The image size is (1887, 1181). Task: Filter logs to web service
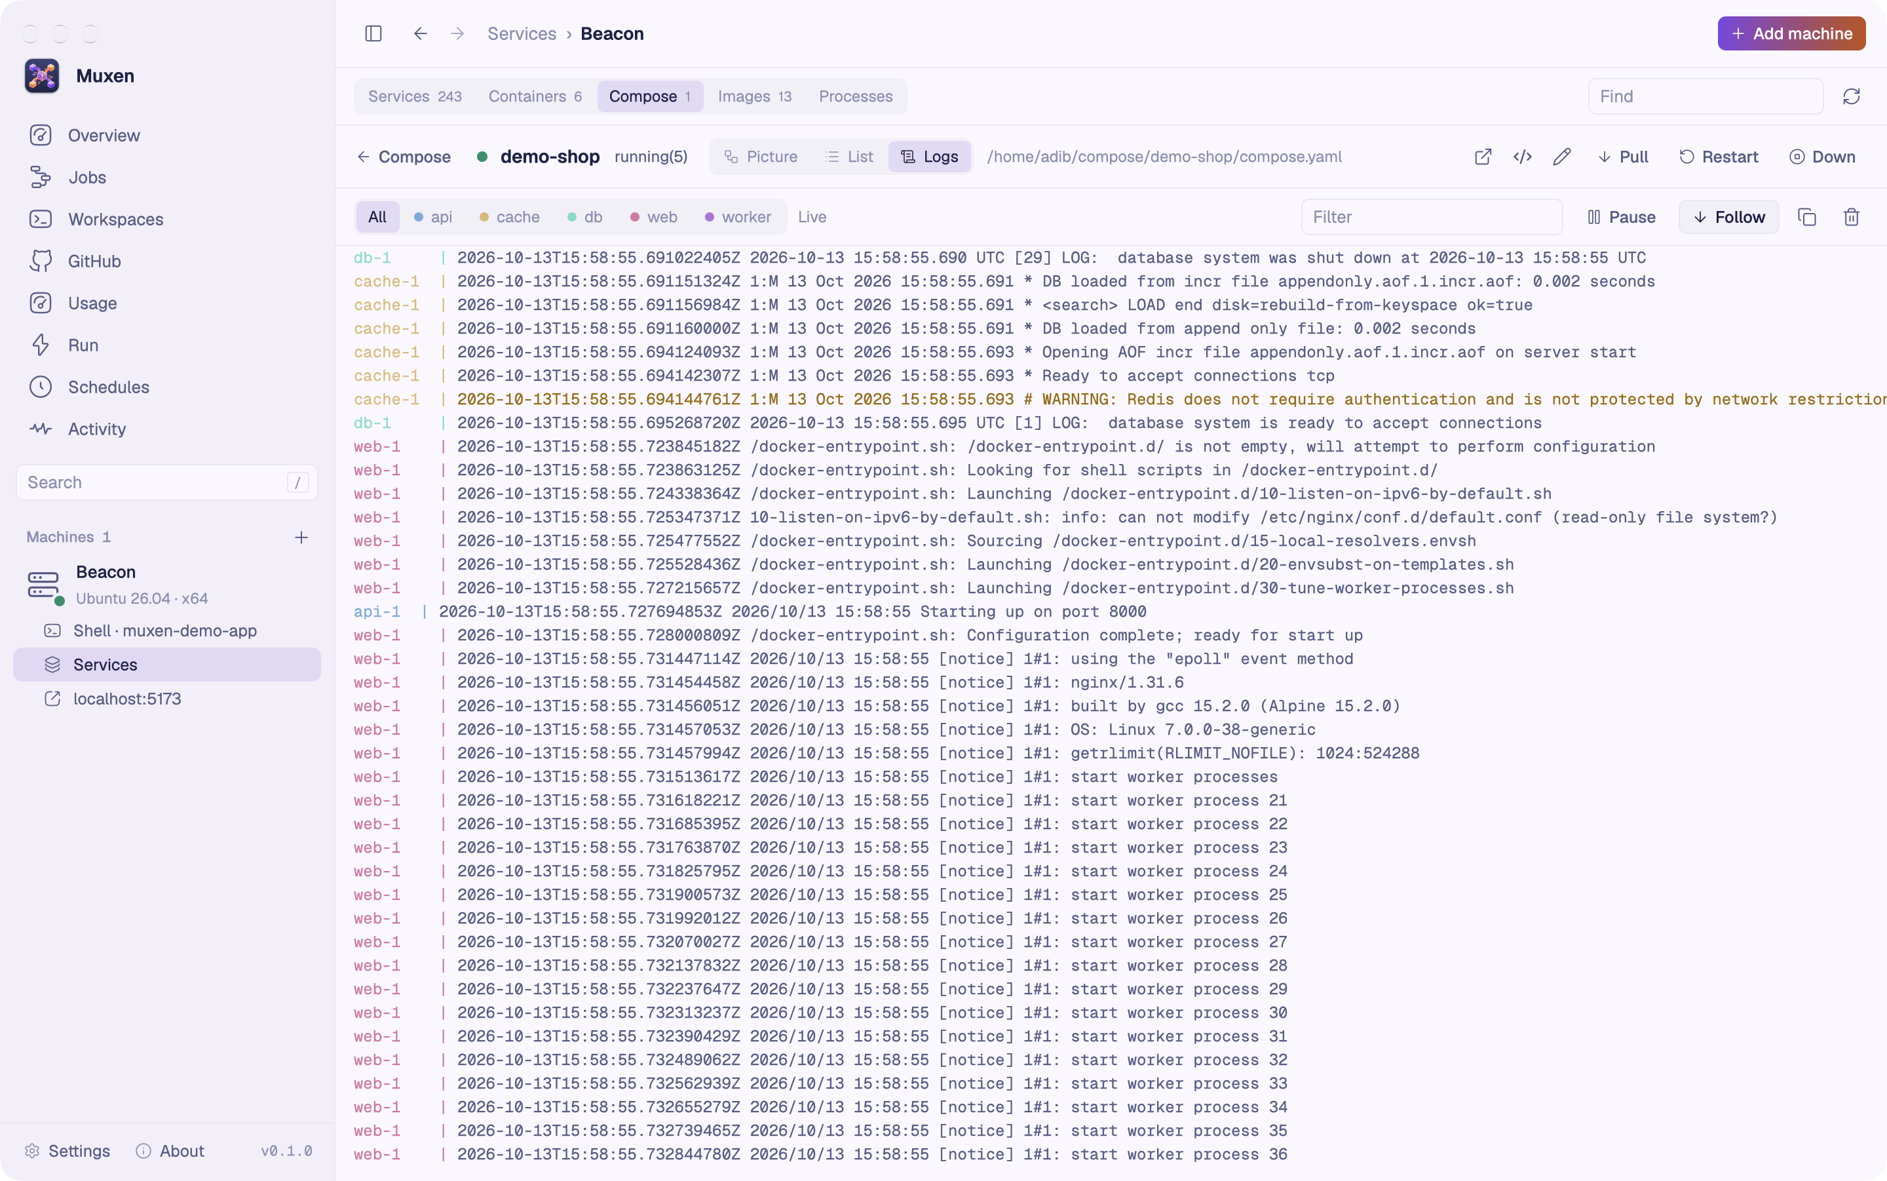tap(655, 217)
